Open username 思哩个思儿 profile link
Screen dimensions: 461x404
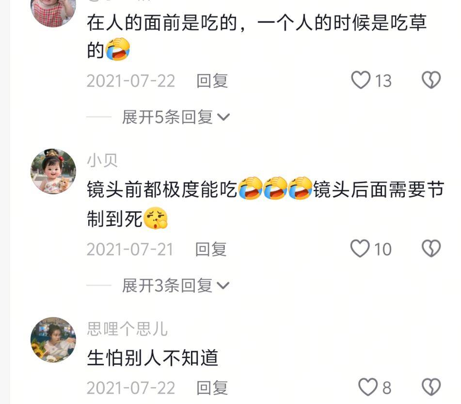point(127,328)
